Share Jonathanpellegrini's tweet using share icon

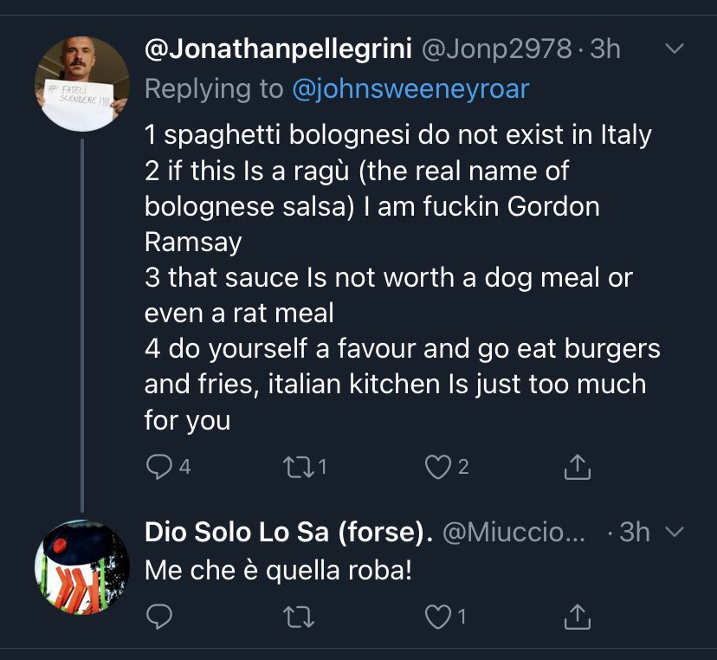tap(577, 468)
